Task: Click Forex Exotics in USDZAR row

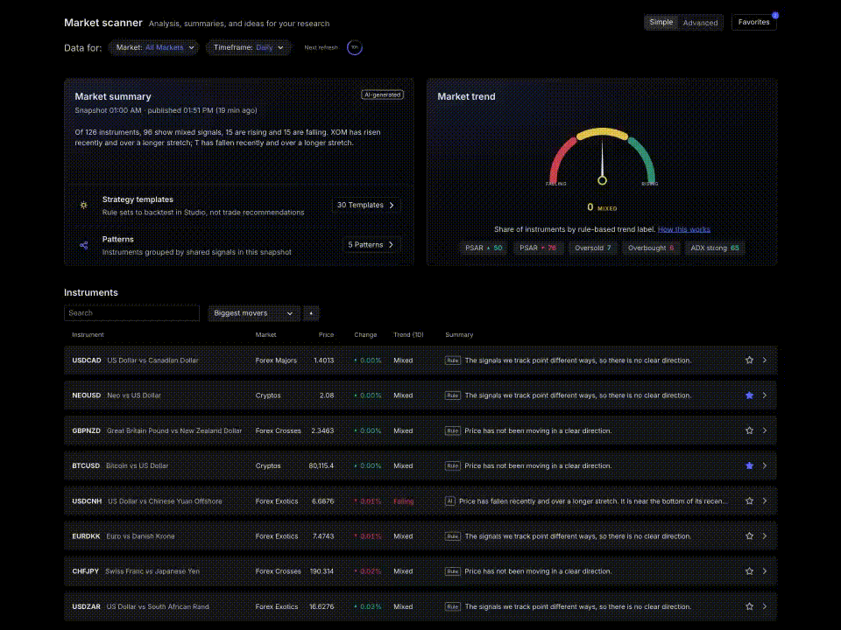Action: point(277,607)
